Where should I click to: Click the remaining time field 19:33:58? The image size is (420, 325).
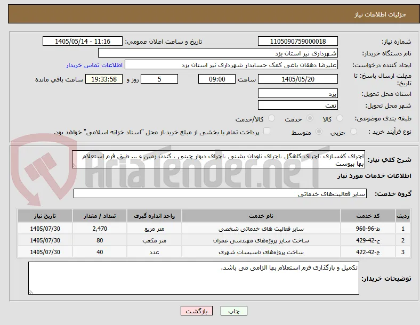pos(104,79)
